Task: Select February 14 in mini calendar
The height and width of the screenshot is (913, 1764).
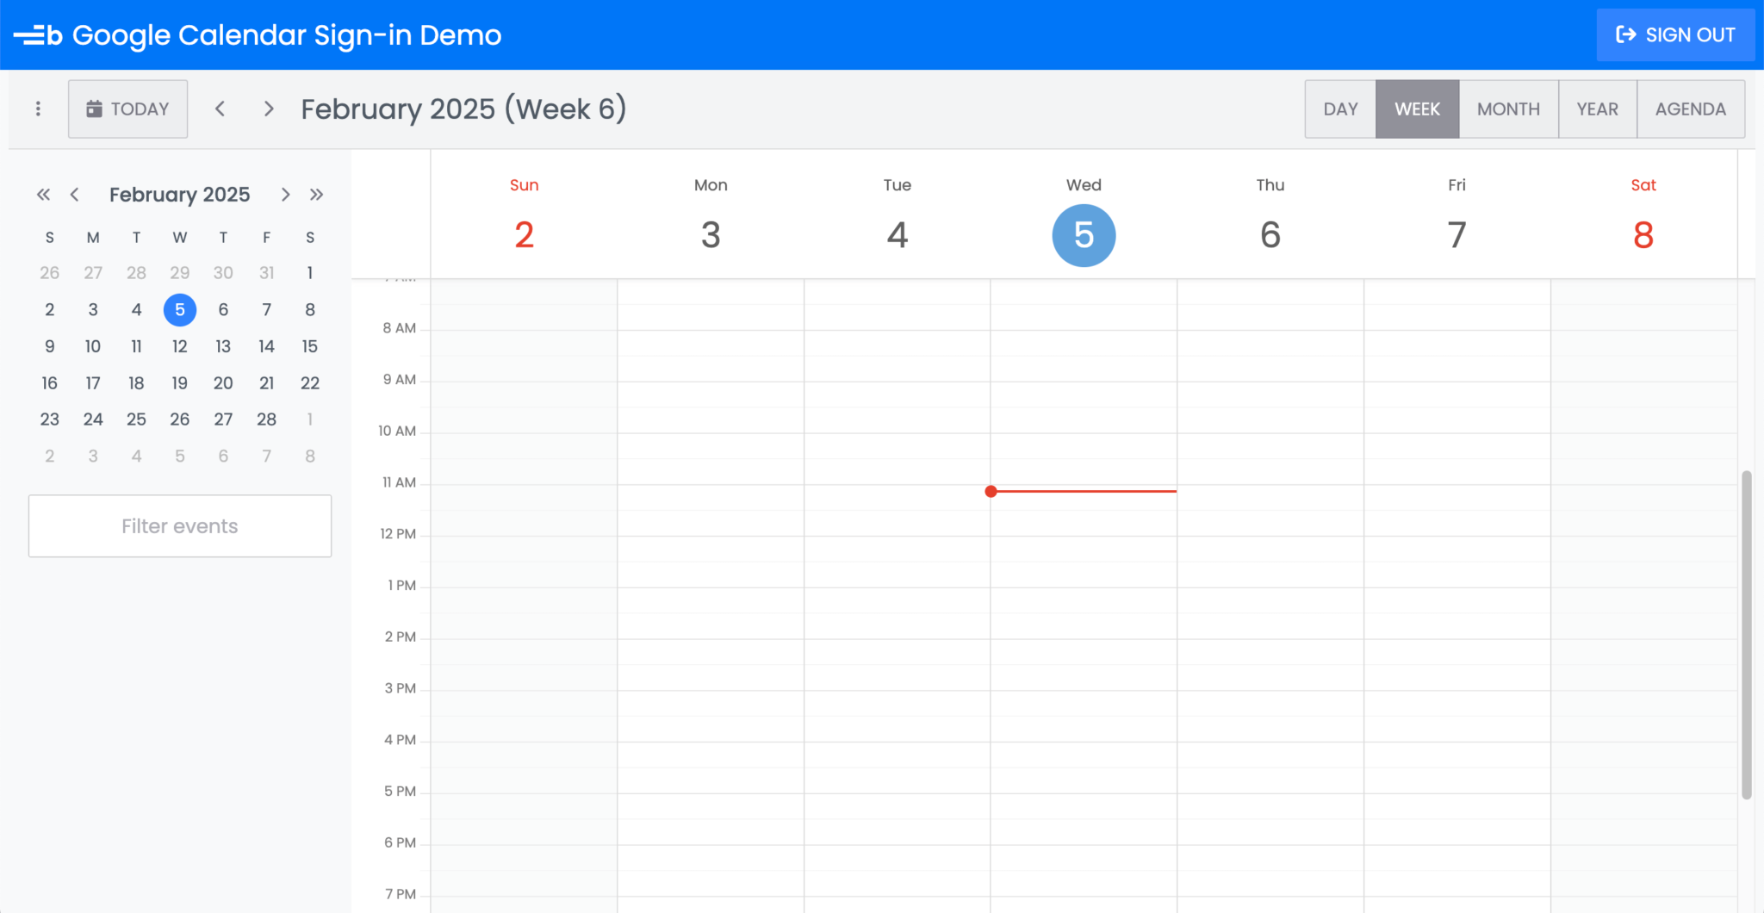Action: 266,346
